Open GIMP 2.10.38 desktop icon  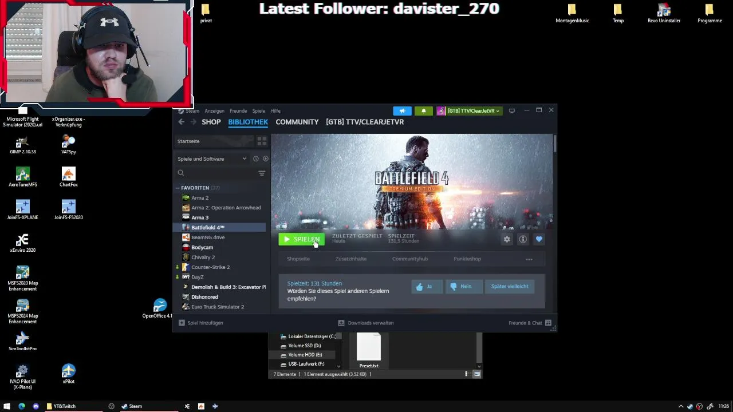pyautogui.click(x=23, y=145)
